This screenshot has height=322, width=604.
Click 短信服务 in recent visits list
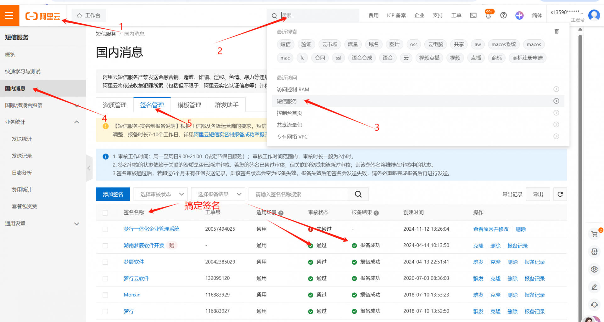click(287, 101)
